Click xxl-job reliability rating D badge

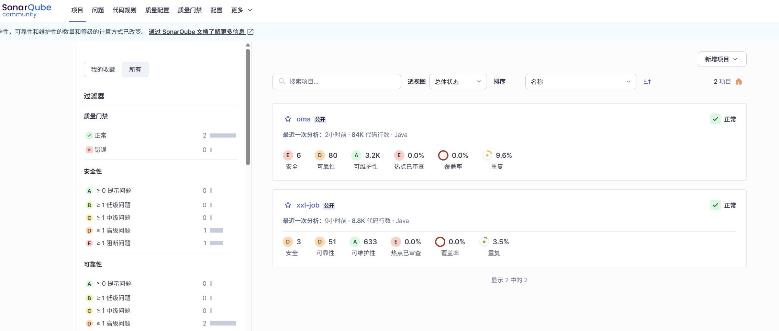click(x=320, y=242)
